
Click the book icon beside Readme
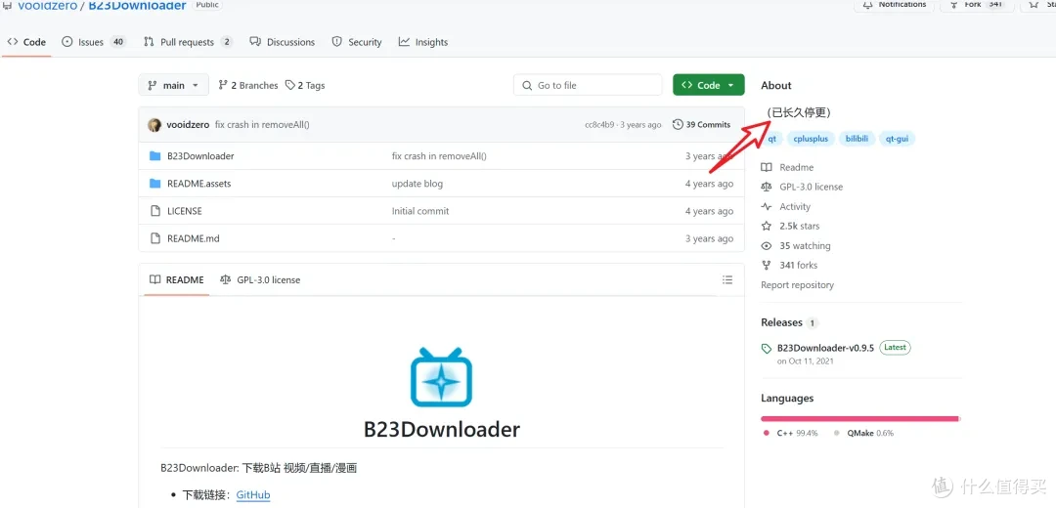767,167
